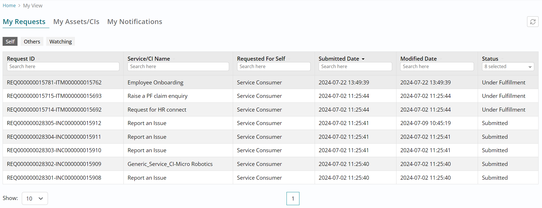Open the Generic_Service_CI-Micro Robotics request
This screenshot has height=208, width=542.
(170, 164)
